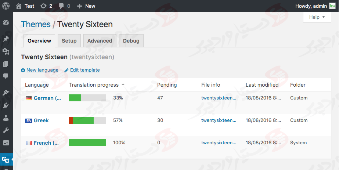This screenshot has width=339, height=170.
Task: Sort by Translation progress column
Action: point(94,85)
